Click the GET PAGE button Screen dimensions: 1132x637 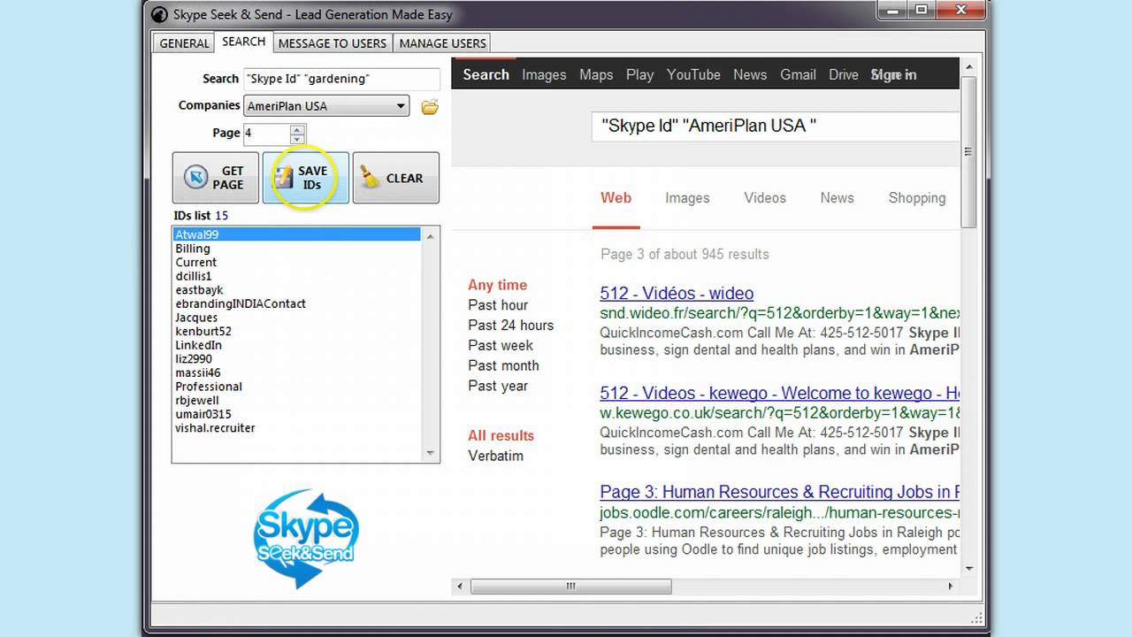pyautogui.click(x=216, y=178)
